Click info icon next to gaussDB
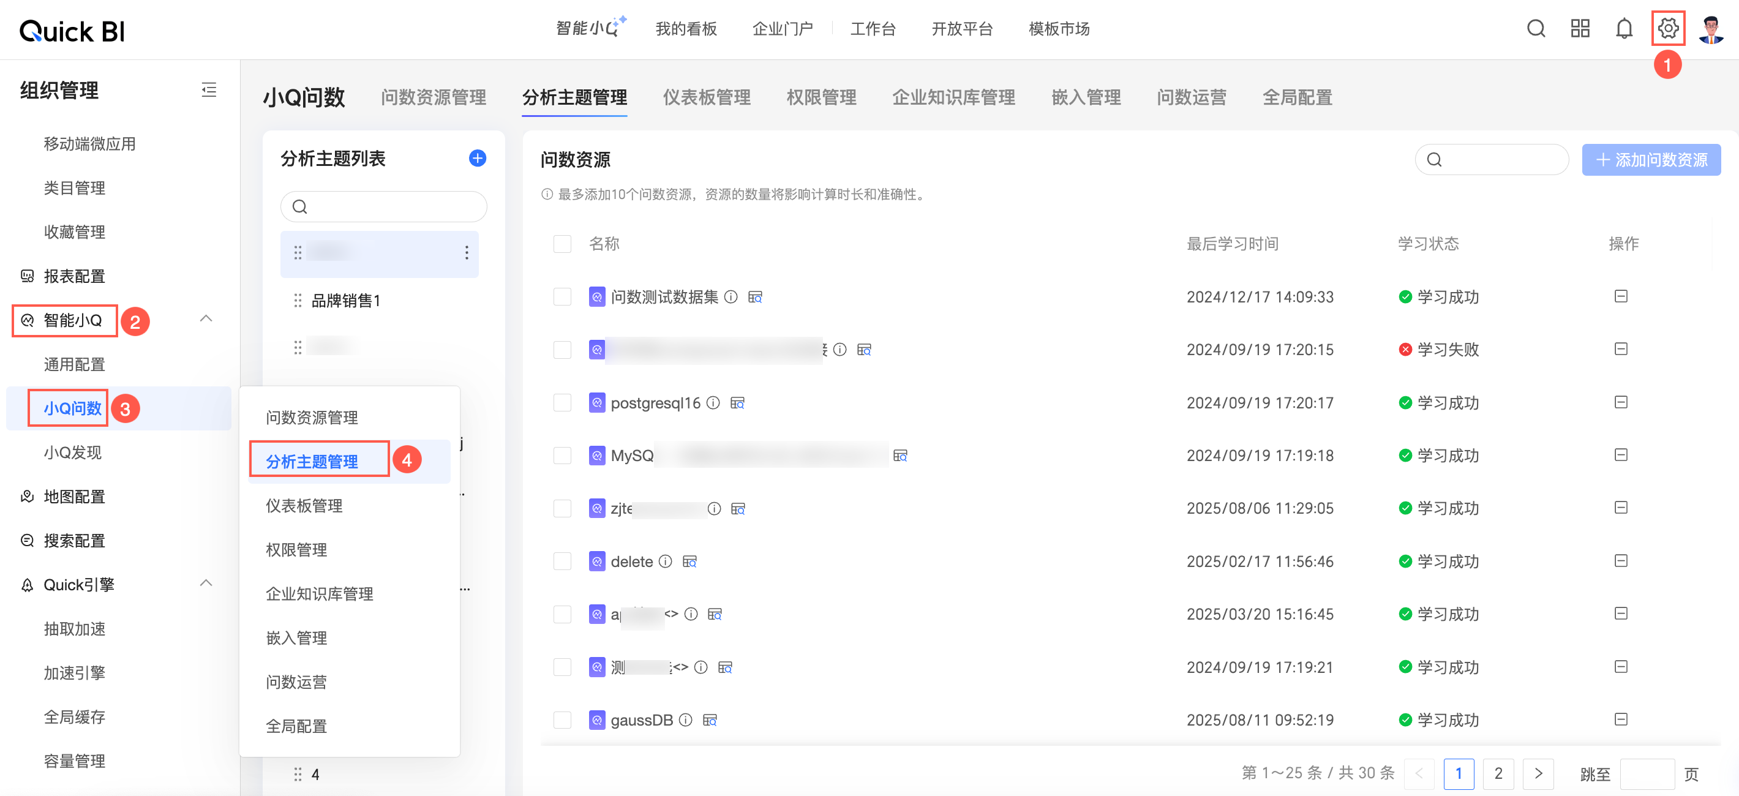The image size is (1739, 796). pos(685,721)
